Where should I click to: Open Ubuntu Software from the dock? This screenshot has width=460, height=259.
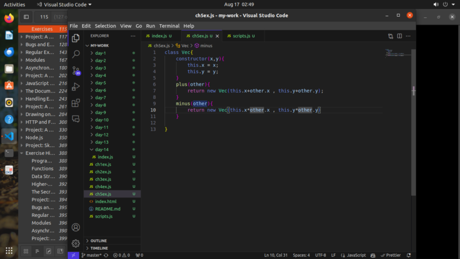(x=9, y=85)
